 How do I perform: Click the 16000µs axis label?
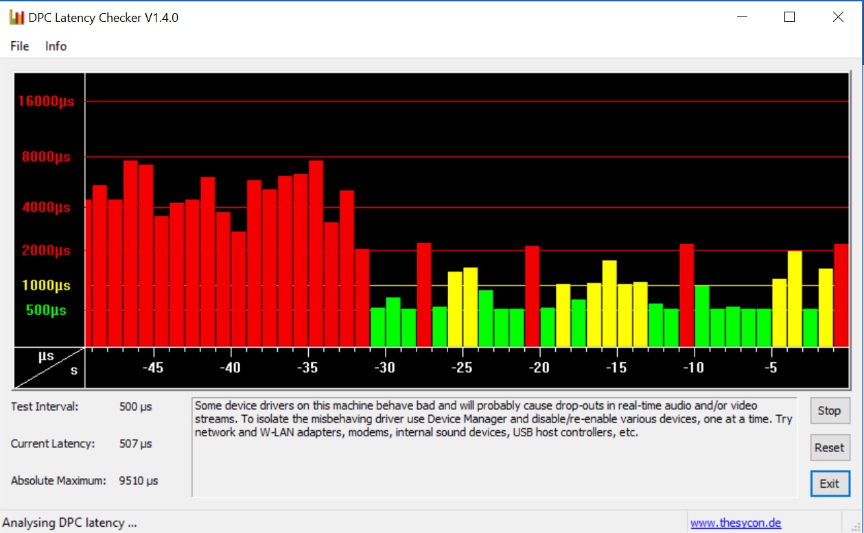(x=46, y=102)
